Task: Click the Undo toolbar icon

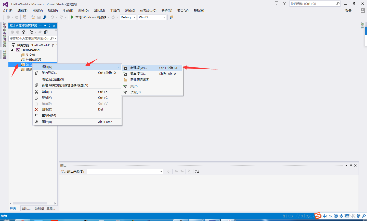Action: coord(52,17)
